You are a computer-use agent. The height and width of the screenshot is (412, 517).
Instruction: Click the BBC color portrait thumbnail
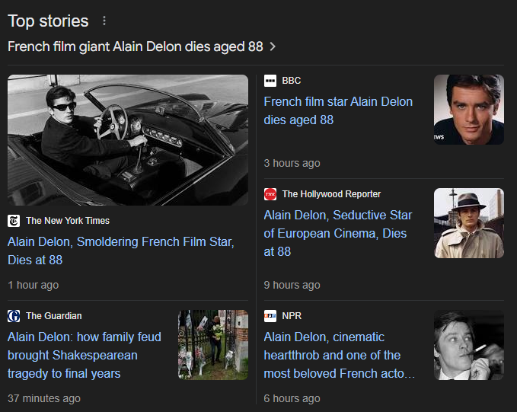click(x=468, y=110)
